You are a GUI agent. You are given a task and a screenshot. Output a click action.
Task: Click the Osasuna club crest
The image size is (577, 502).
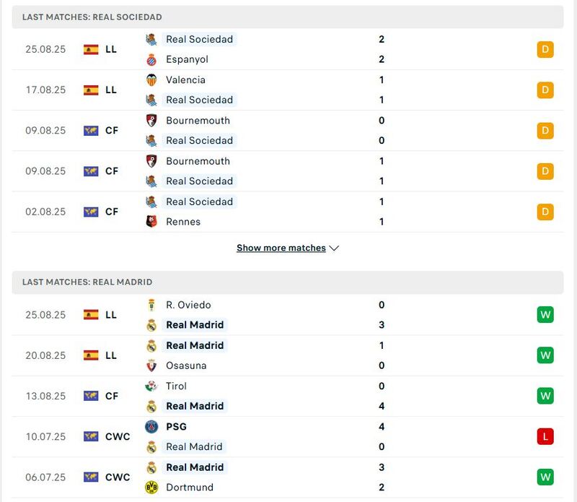(151, 365)
